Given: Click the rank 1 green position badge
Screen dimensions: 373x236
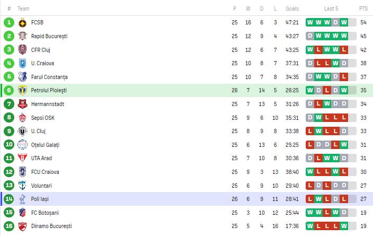Looking at the screenshot, I should tap(9, 22).
